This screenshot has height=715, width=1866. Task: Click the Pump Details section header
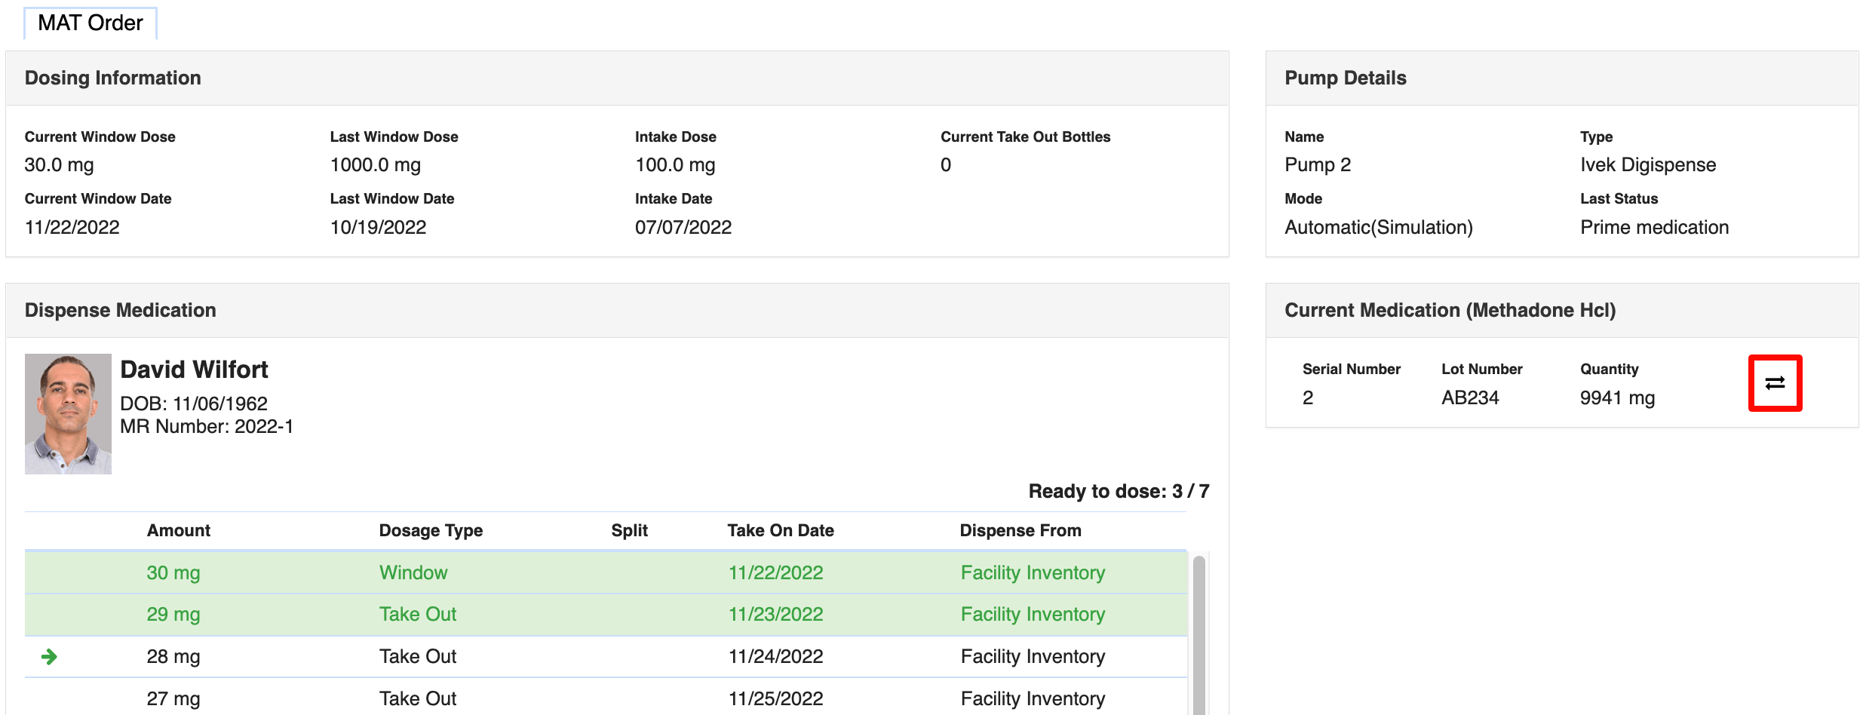coord(1345,78)
